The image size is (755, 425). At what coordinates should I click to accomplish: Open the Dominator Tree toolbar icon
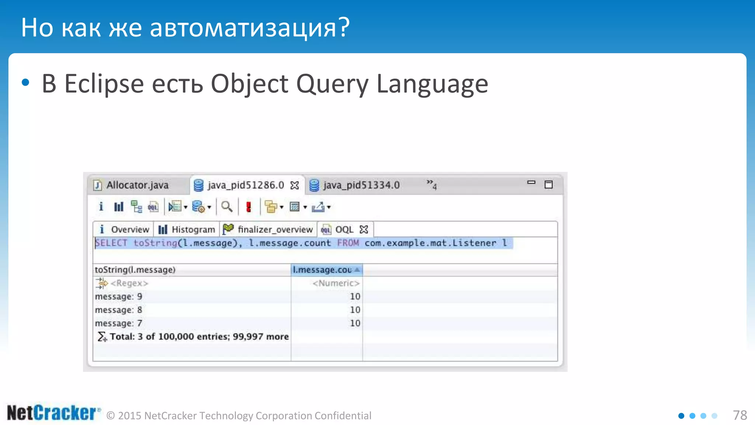[136, 207]
